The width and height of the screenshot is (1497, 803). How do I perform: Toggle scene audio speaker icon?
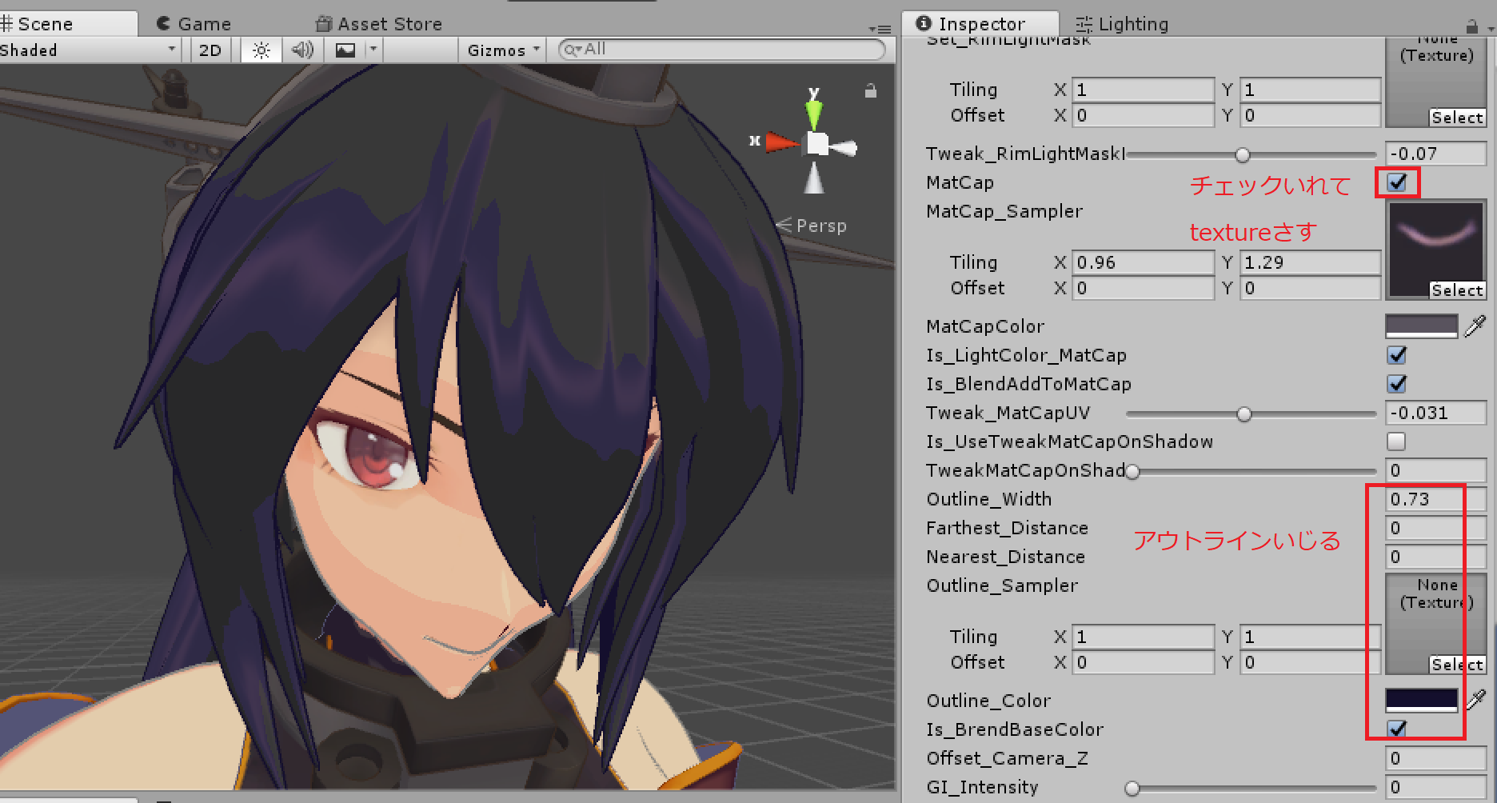pyautogui.click(x=302, y=50)
